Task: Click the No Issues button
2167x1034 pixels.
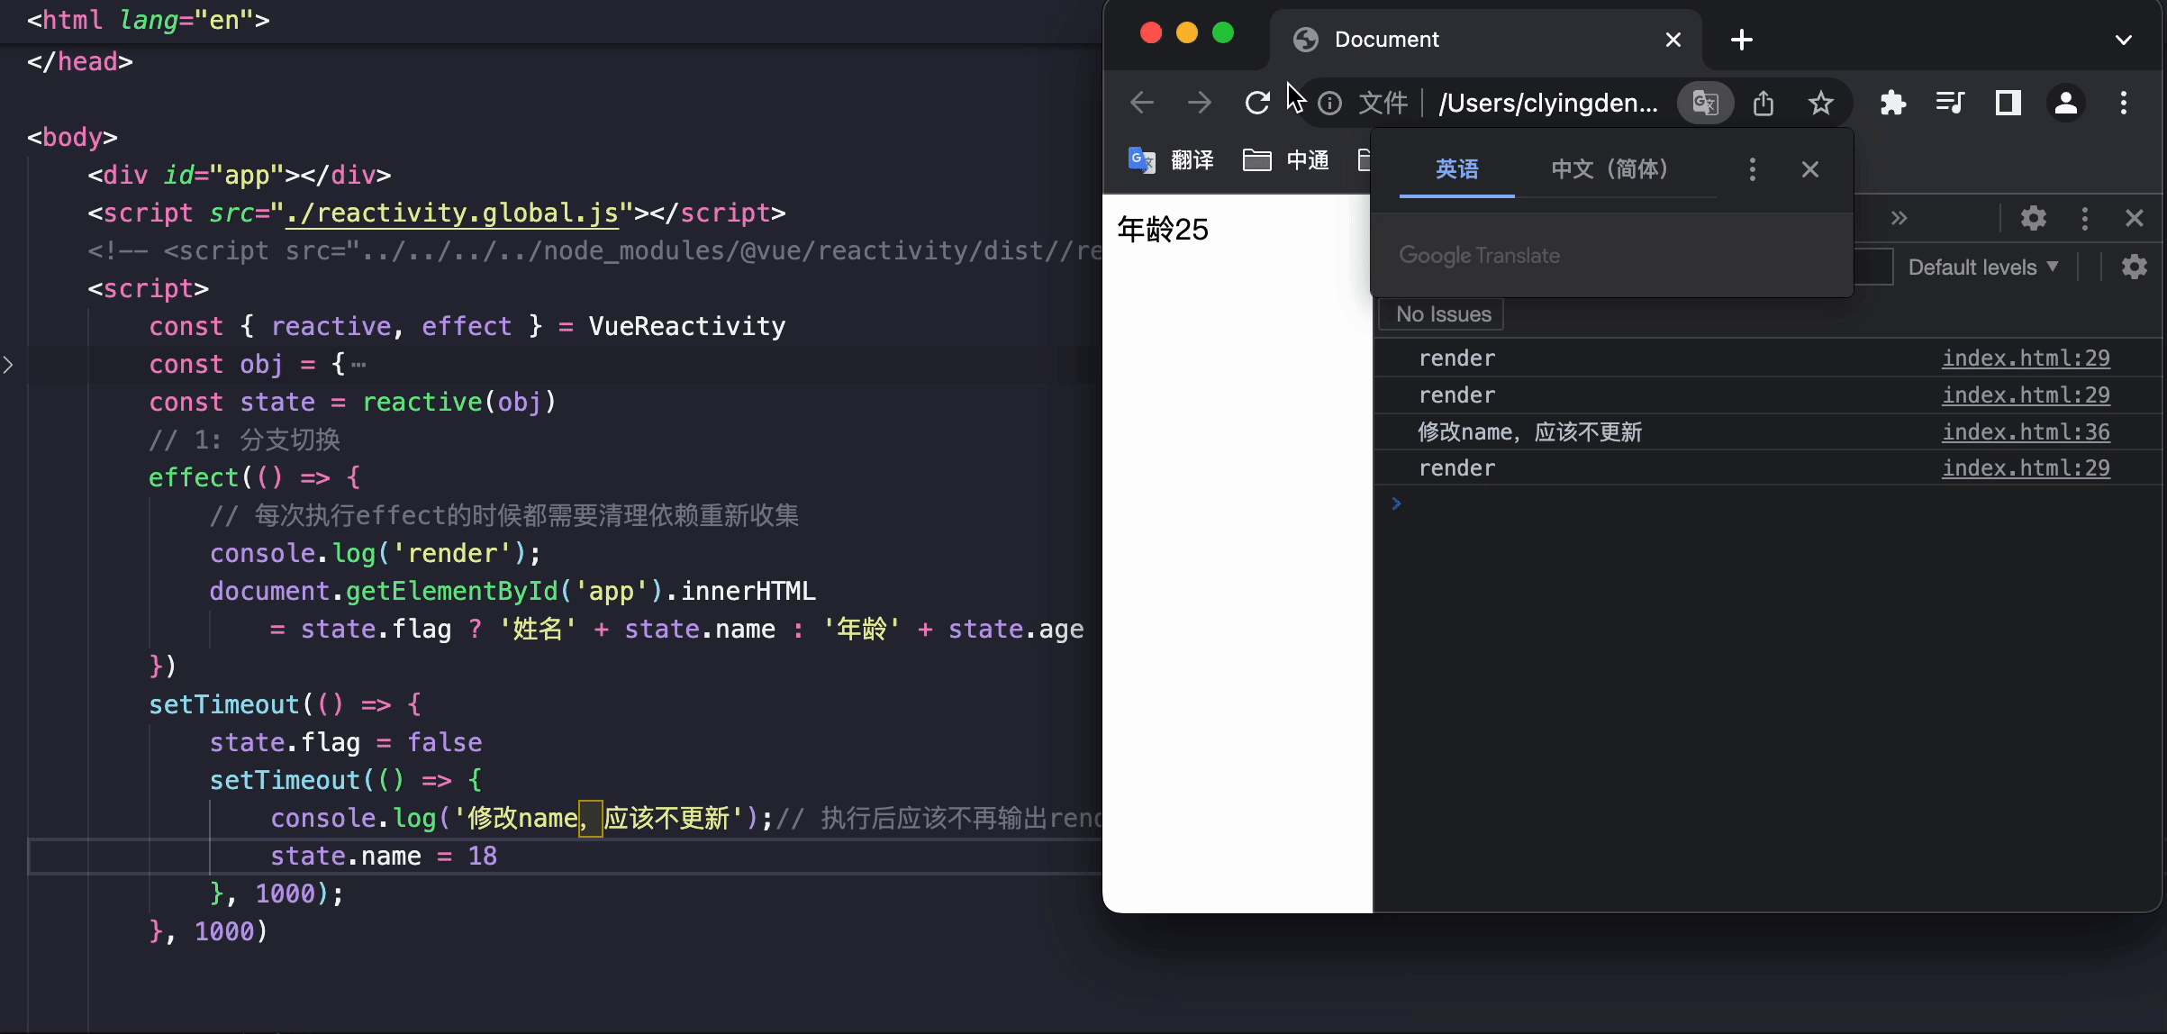Action: coord(1443,314)
